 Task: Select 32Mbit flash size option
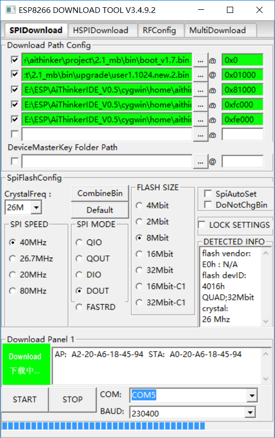tap(139, 270)
